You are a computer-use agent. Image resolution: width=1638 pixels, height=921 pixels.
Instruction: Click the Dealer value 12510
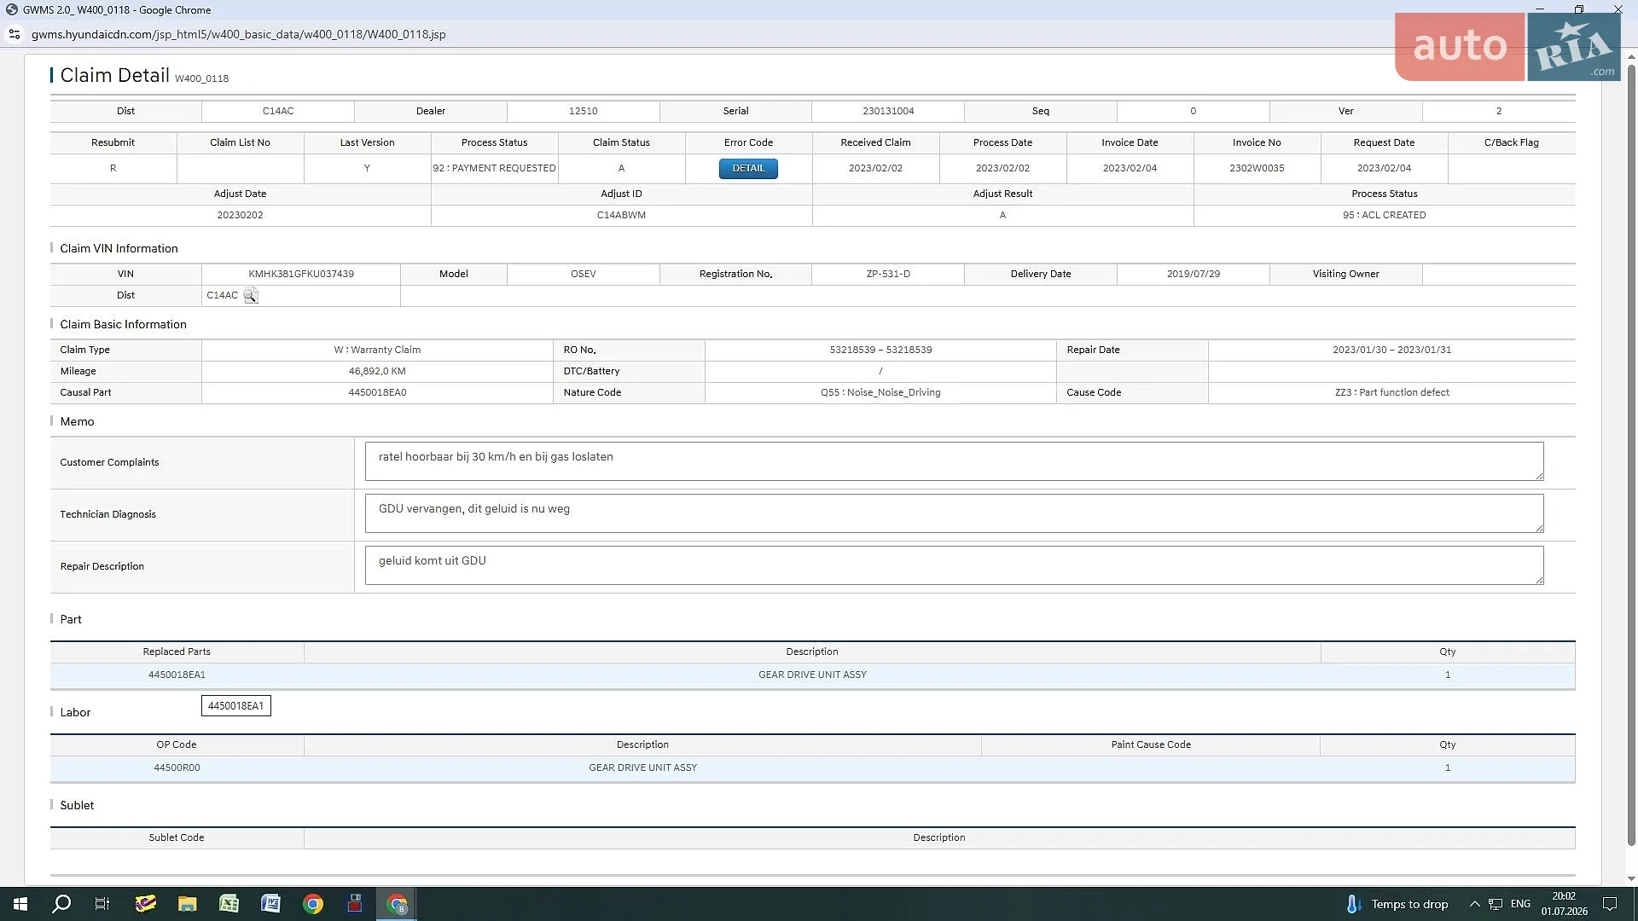pyautogui.click(x=584, y=112)
